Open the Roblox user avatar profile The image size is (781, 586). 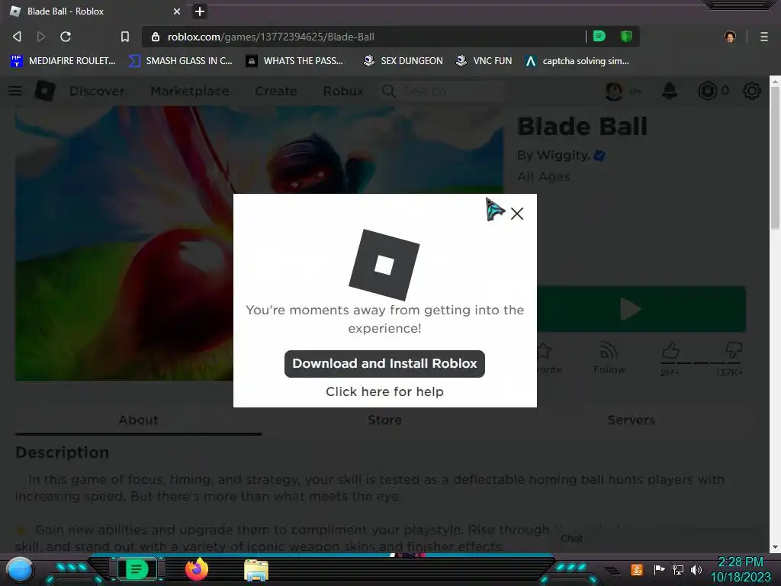pyautogui.click(x=614, y=92)
